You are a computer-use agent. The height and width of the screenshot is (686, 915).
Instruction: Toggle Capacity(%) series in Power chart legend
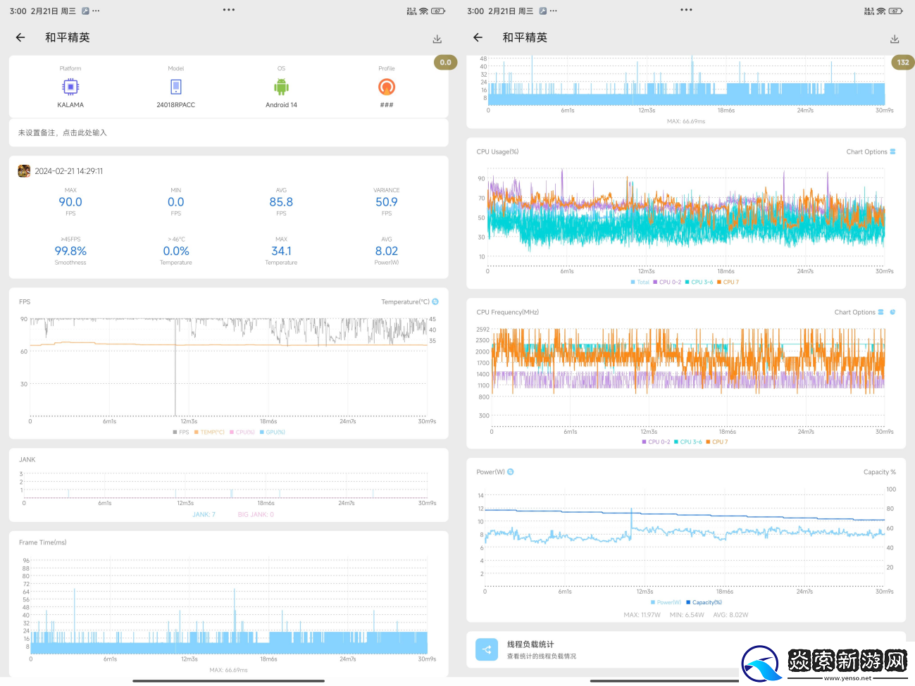point(704,602)
